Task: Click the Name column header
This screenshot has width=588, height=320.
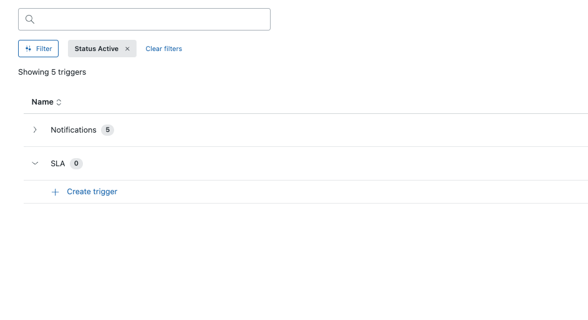Action: point(42,102)
